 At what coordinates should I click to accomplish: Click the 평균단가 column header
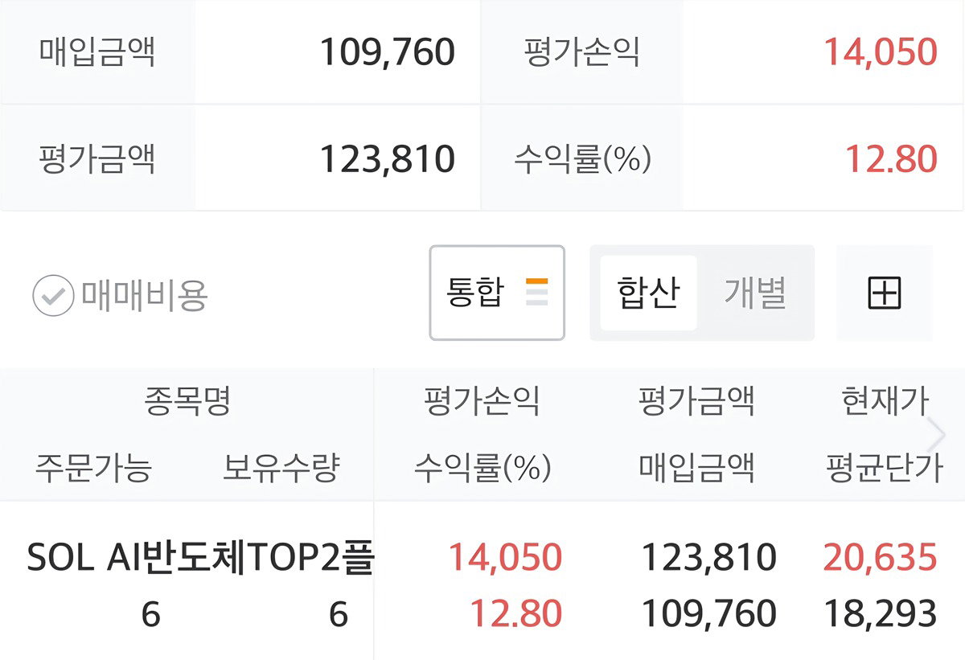click(x=884, y=467)
